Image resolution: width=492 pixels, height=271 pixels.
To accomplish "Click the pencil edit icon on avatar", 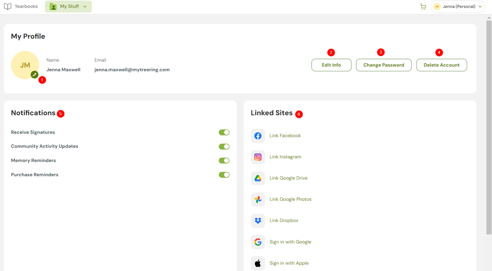I will click(34, 75).
